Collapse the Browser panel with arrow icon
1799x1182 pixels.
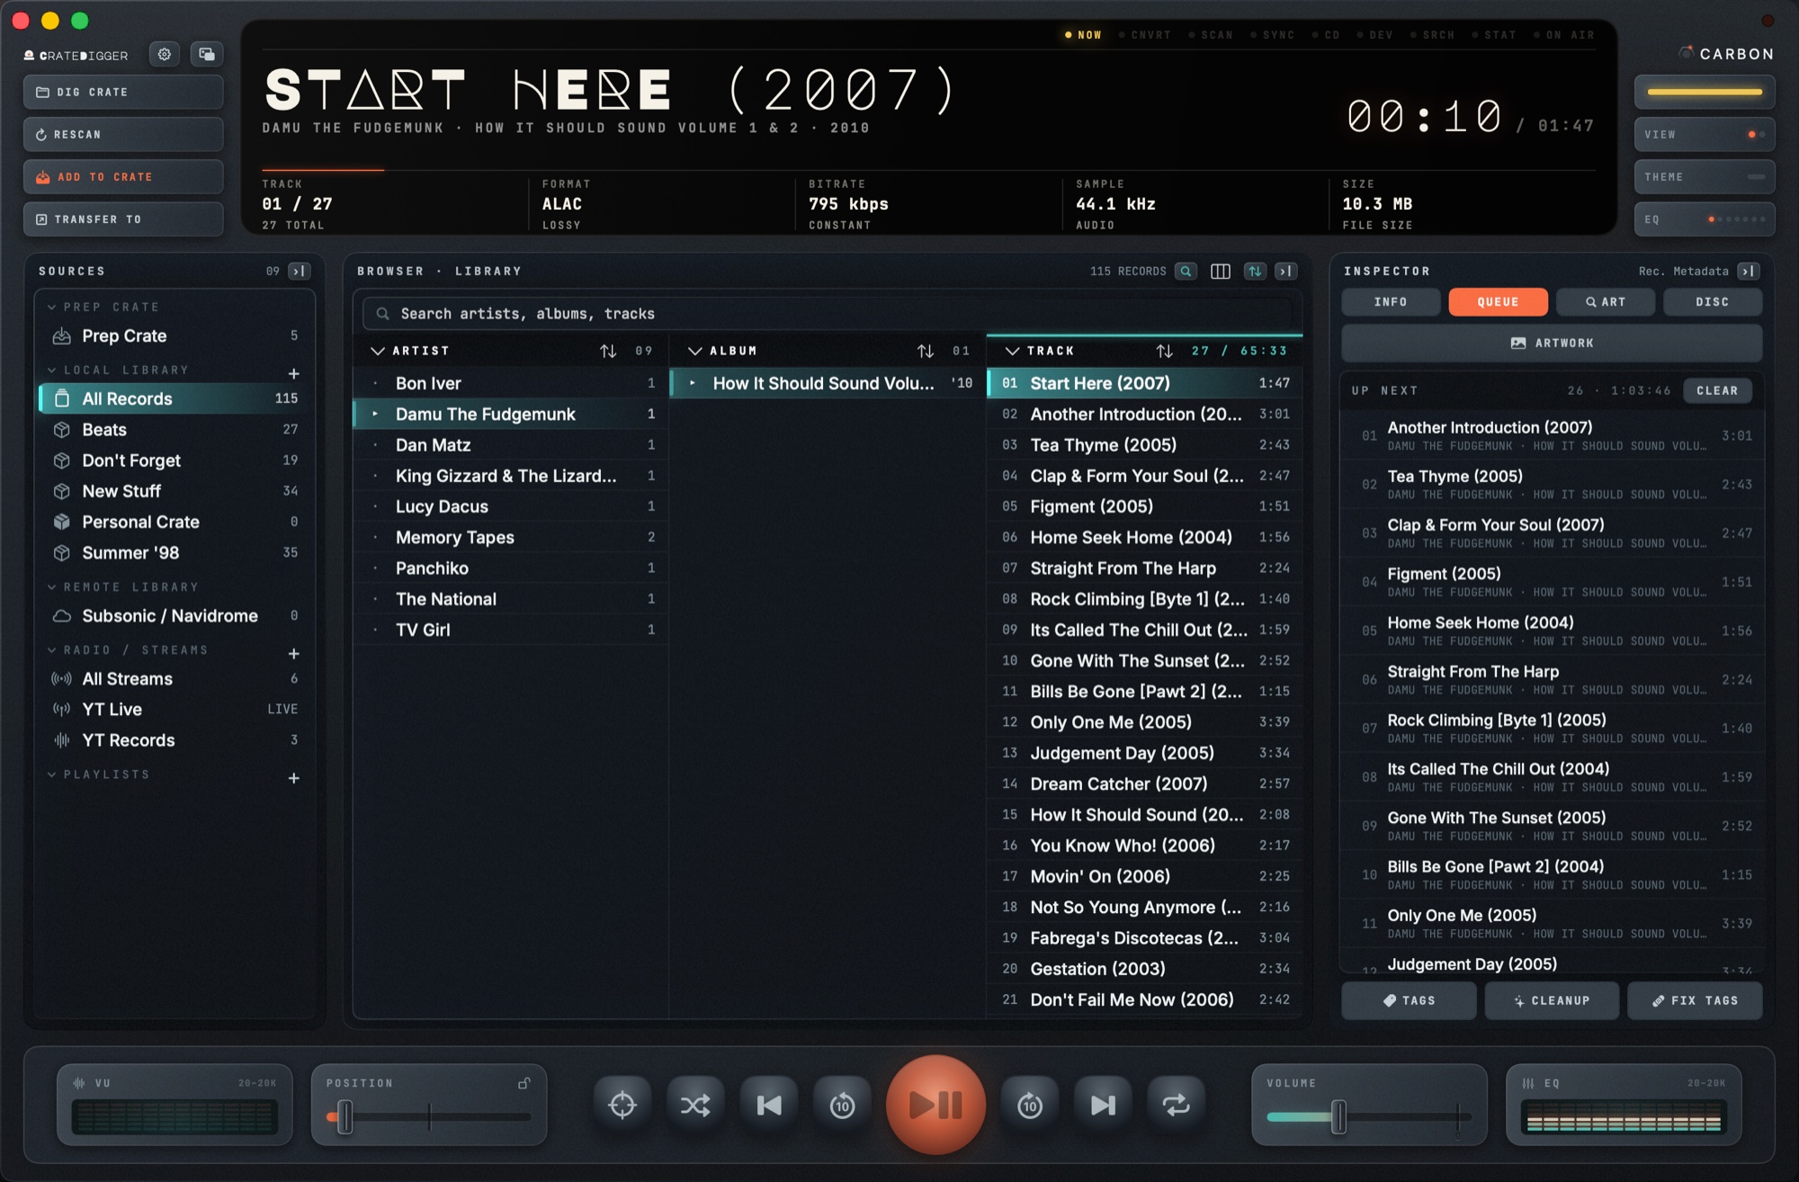[1286, 272]
